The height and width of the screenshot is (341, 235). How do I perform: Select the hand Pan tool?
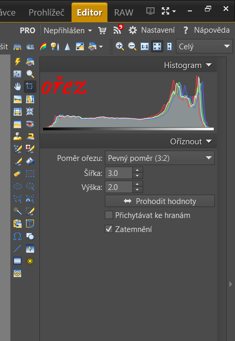point(18,87)
